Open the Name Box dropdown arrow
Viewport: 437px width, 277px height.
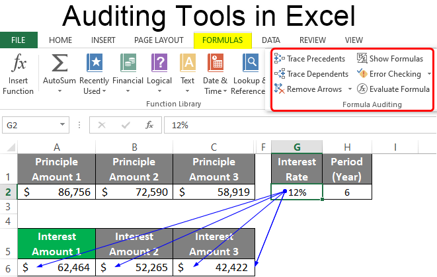tap(62, 124)
